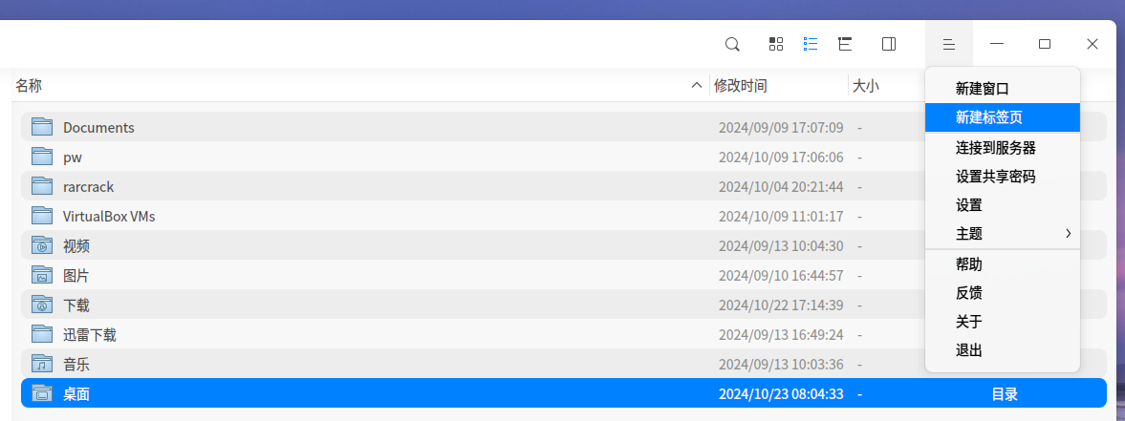Screen dimensions: 1125x421
Task: Sort by 修改时间 column header
Action: (741, 86)
